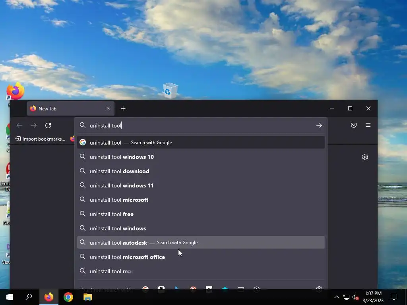Select suggestion "uninstall tool windows"
The width and height of the screenshot is (407, 305).
click(x=201, y=228)
